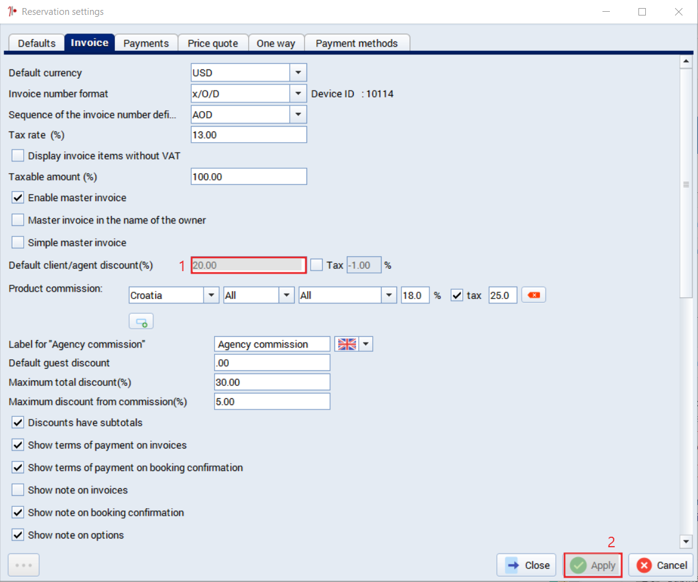Image resolution: width=698 pixels, height=582 pixels.
Task: Click the scrollbar up arrow
Action: [x=686, y=61]
